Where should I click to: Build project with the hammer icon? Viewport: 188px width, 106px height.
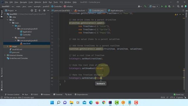pos(145,6)
